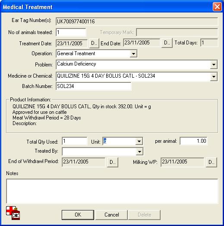Click the Total Days field
224x226 pixels.
tap(209, 43)
